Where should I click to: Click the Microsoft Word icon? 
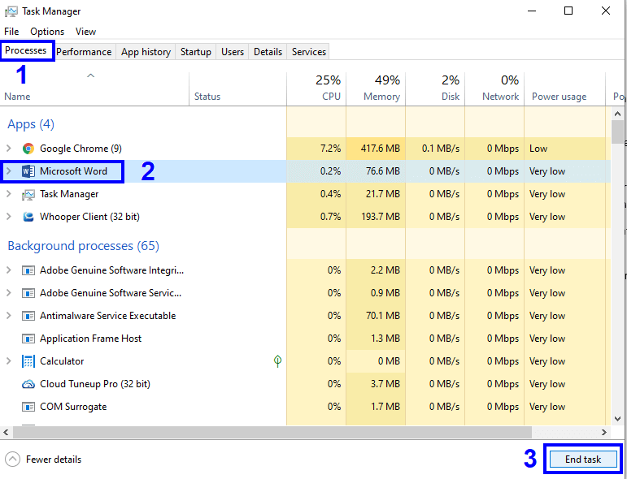coord(28,171)
